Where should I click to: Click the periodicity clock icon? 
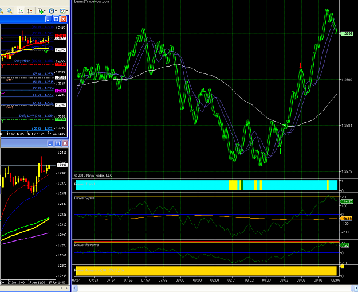[x=52, y=11]
